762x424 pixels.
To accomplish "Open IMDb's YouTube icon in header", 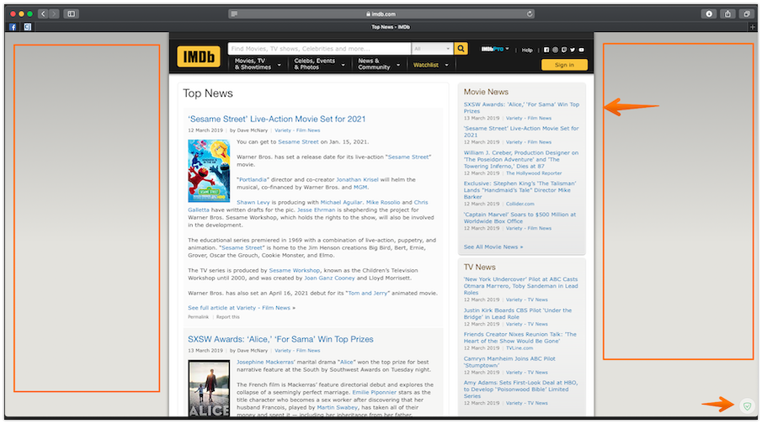I will pyautogui.click(x=581, y=50).
